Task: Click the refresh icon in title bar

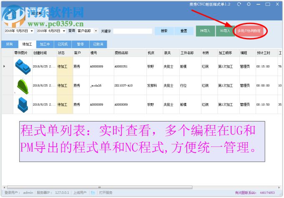Action: (x=239, y=4)
